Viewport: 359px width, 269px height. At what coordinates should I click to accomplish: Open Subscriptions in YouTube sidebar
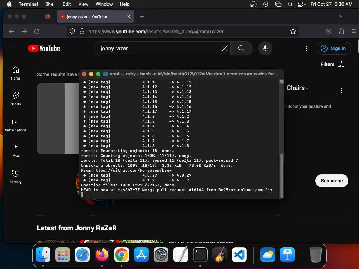pos(15,125)
